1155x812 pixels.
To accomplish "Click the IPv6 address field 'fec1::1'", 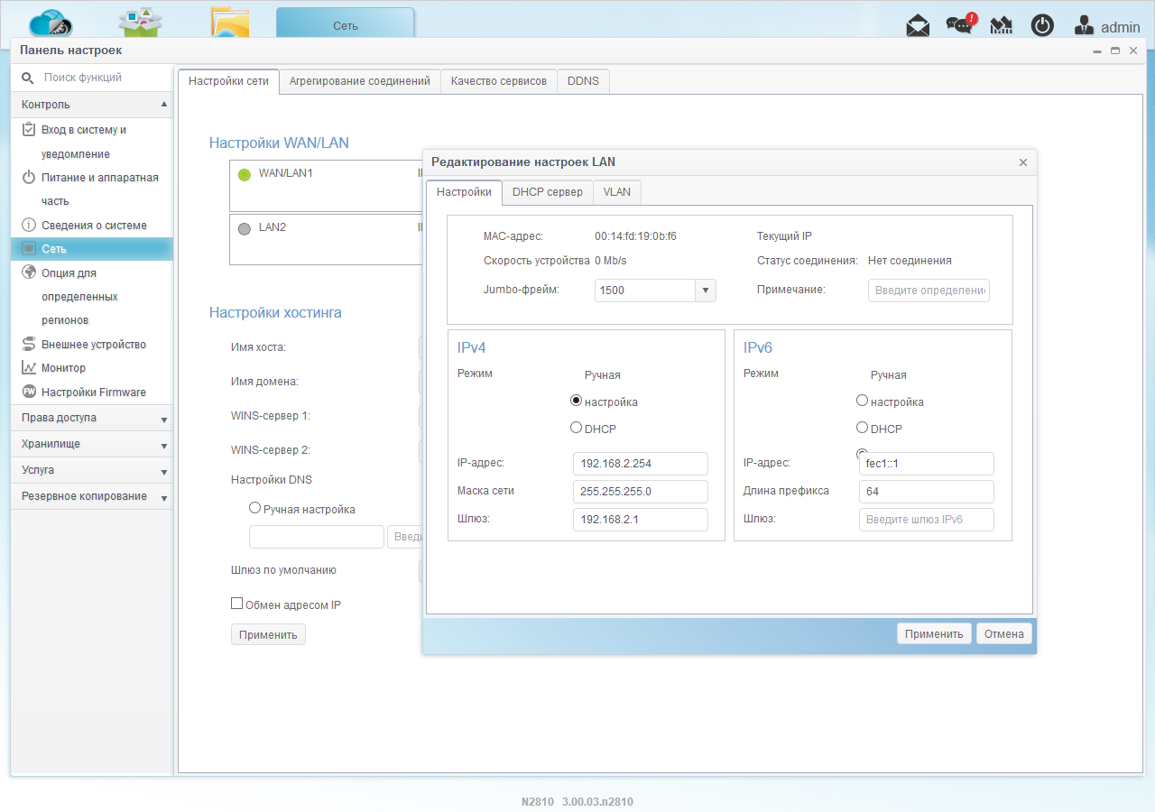I will coord(927,464).
